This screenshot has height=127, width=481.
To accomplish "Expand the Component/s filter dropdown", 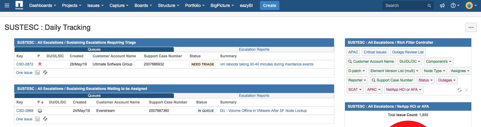I will (439, 62).
